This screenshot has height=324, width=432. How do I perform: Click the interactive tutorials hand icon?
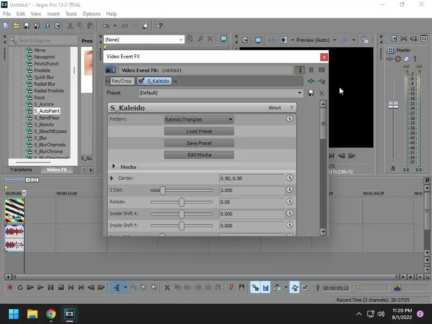[145, 26]
